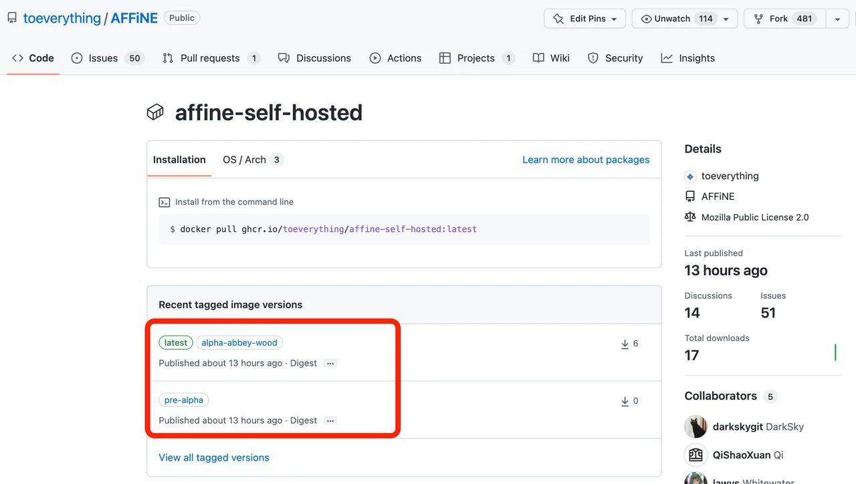Click the download icon beside count 0
Screen dimensions: 856x484
pyautogui.click(x=625, y=401)
